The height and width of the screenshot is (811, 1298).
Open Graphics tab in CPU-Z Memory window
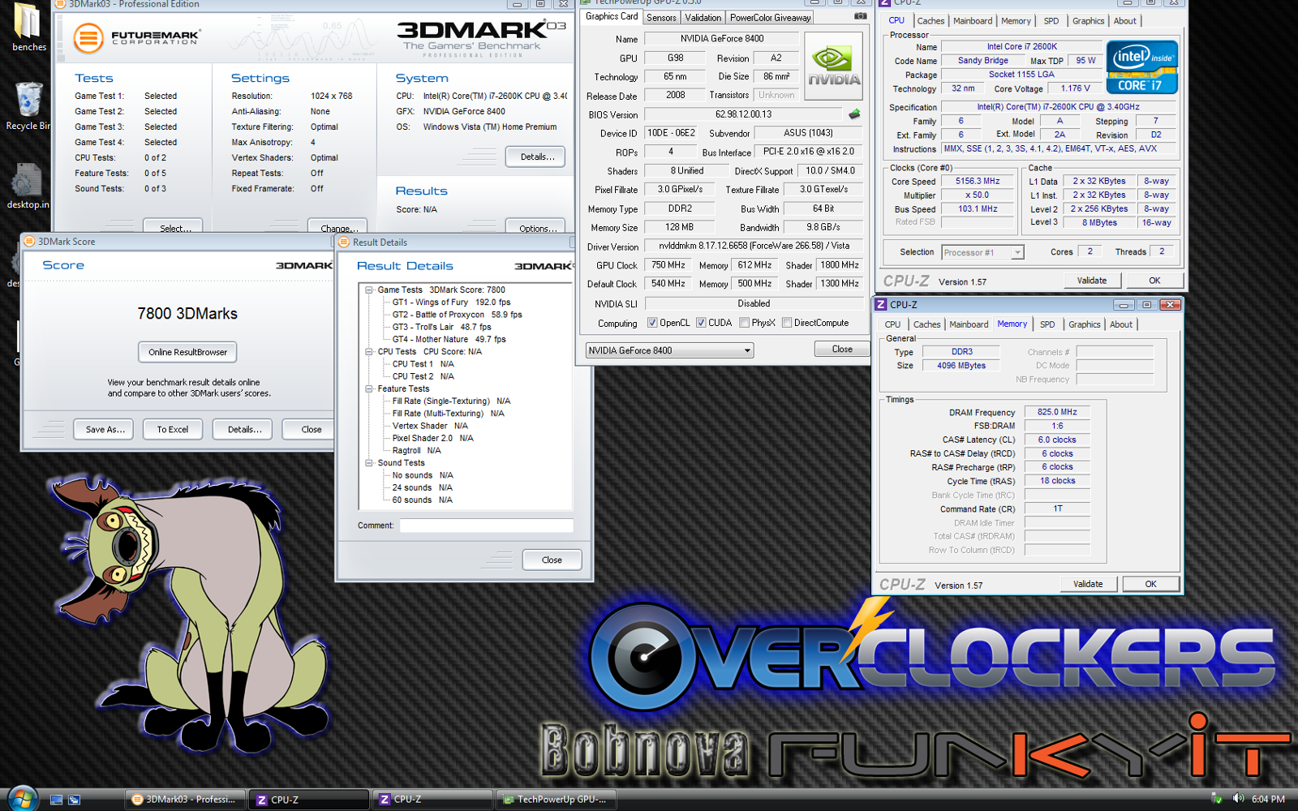coord(1084,324)
